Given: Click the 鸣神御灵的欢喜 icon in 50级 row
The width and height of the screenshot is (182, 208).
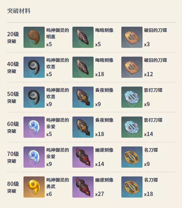Looking at the screenshot, I should (x=34, y=97).
